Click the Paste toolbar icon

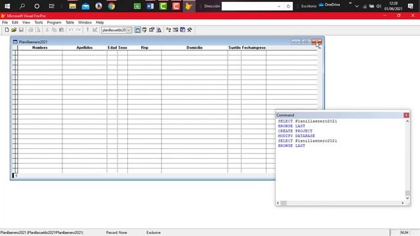pyautogui.click(x=61, y=30)
